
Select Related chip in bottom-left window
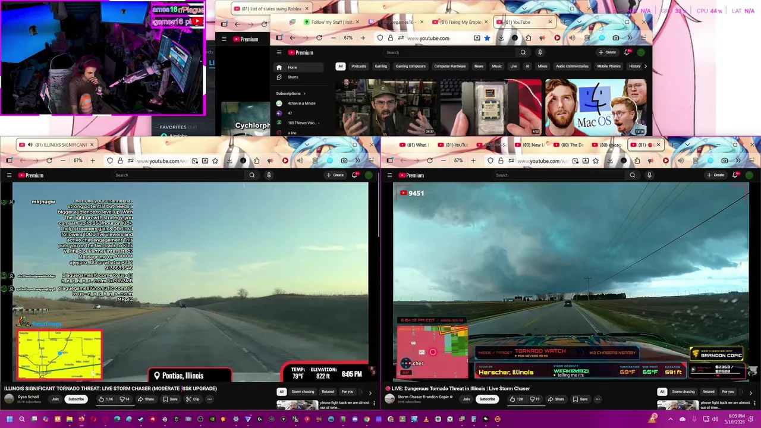point(328,392)
